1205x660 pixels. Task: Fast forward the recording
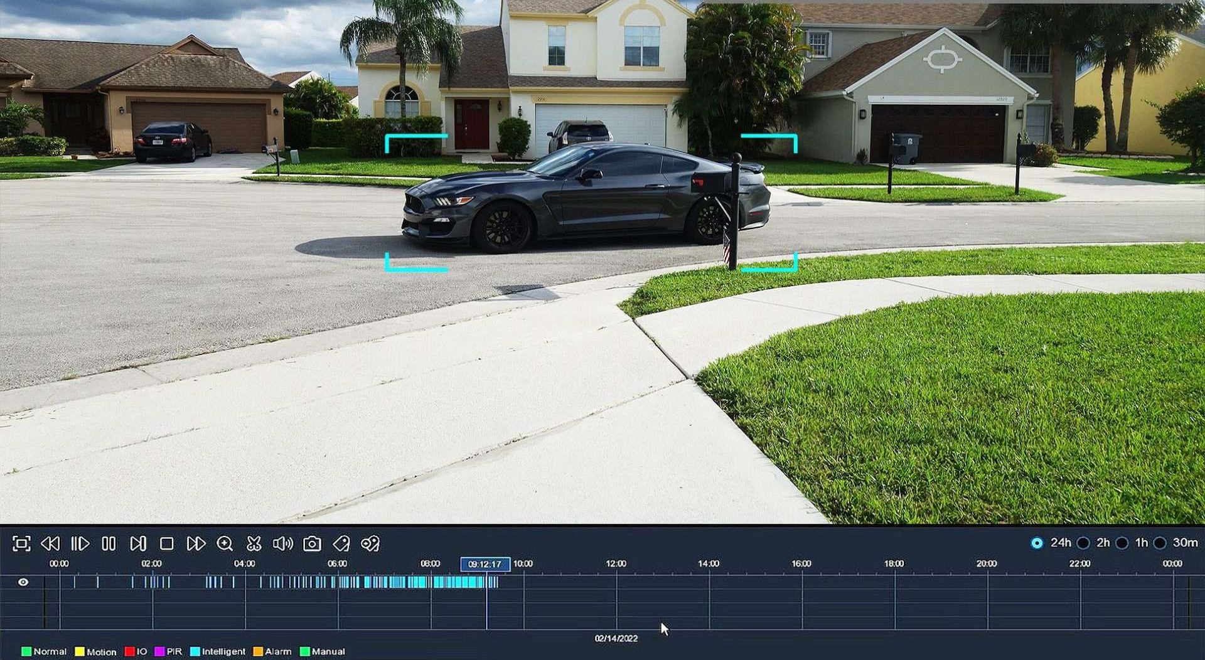[196, 545]
